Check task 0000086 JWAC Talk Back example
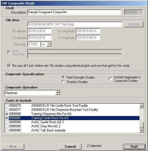Viewport: 148px width, 151px height. pos(7,130)
